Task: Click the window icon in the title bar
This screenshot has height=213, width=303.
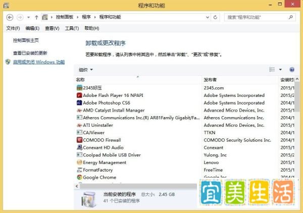Action: (x=6, y=6)
